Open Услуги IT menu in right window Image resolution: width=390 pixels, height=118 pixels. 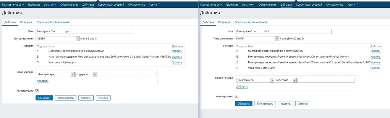[353, 5]
